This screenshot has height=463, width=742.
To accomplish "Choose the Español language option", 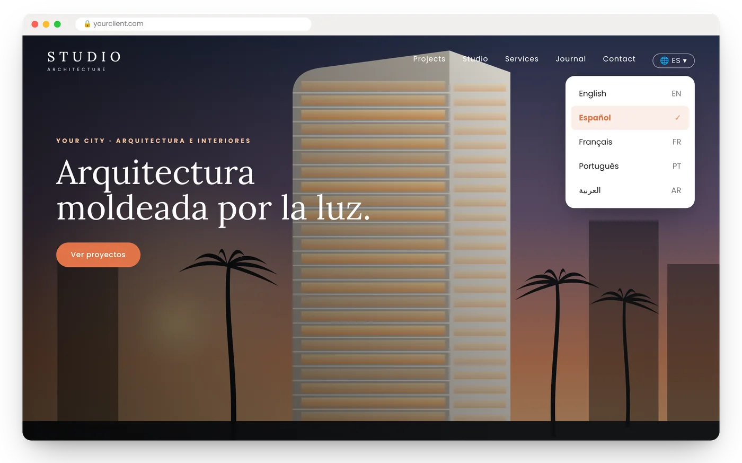I will point(630,118).
